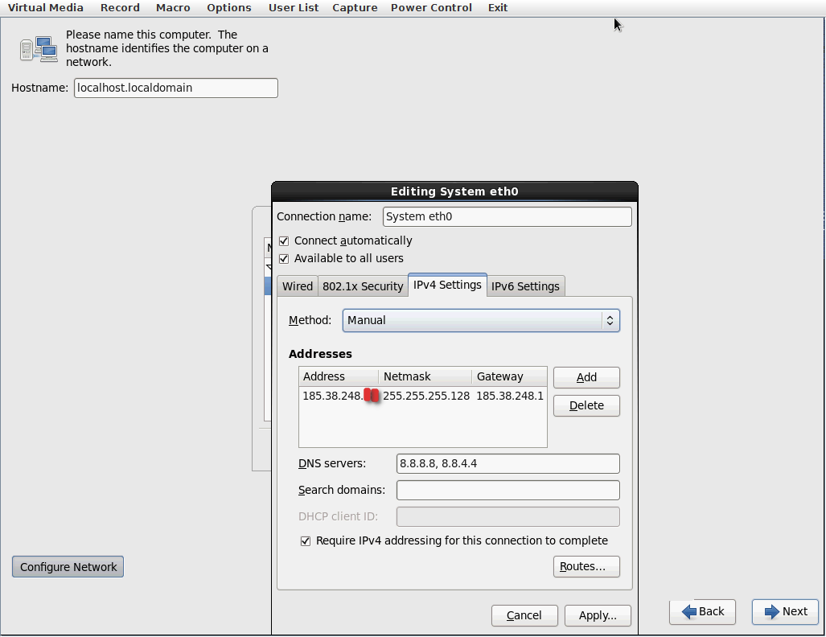This screenshot has height=637, width=826.
Task: Switch to the 802.1x Security tab
Action: tap(363, 286)
